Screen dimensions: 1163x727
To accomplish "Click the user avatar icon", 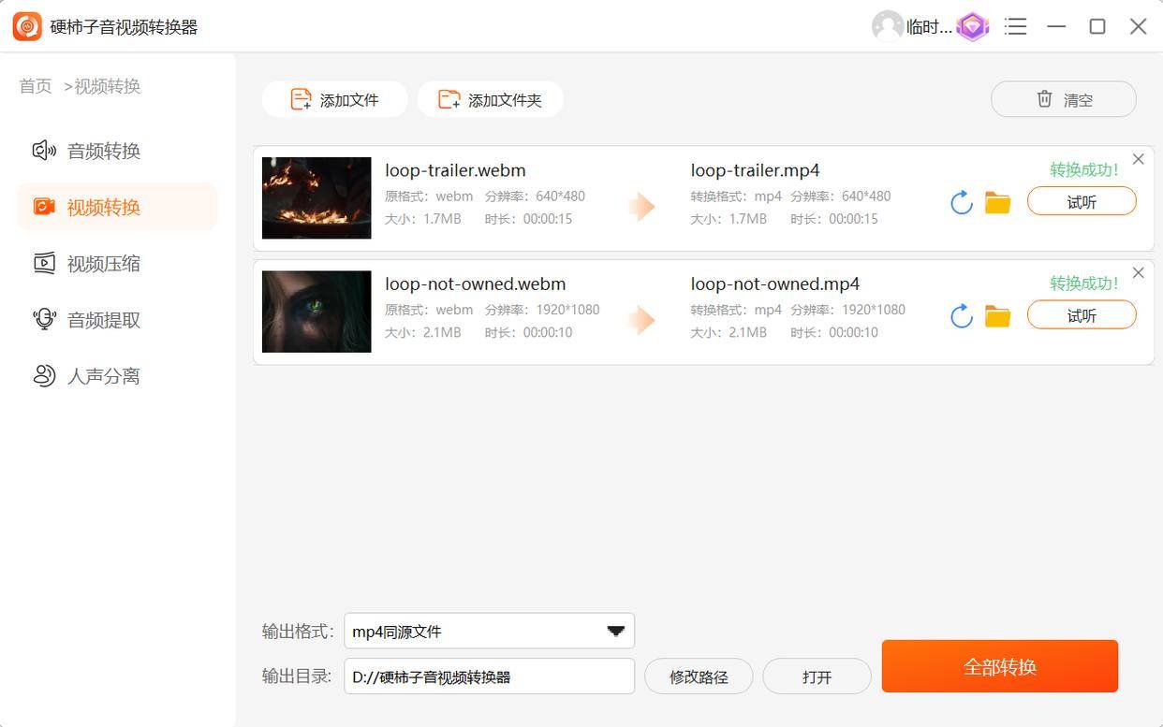I will click(x=887, y=26).
